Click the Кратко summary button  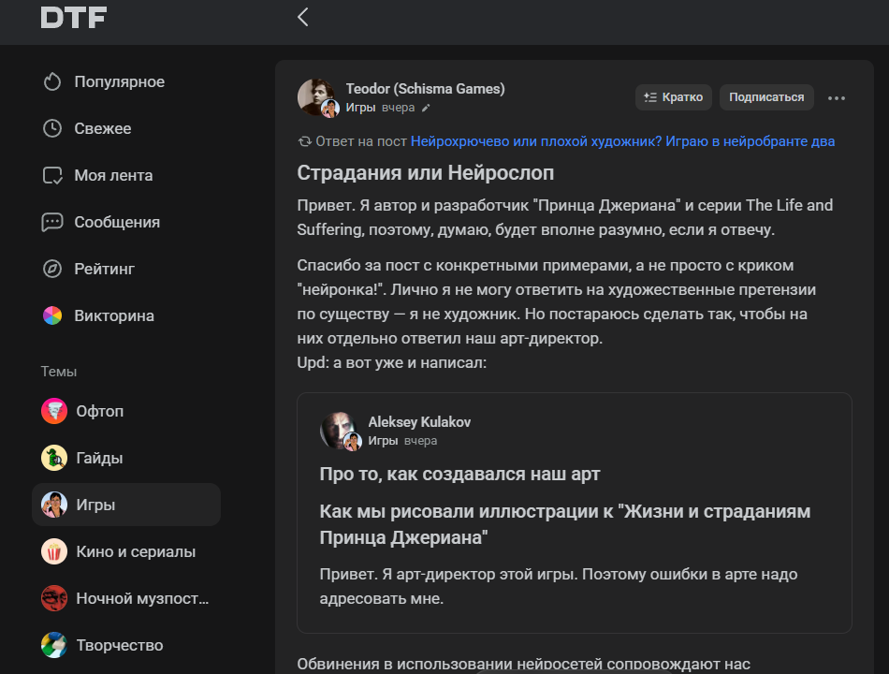point(674,97)
